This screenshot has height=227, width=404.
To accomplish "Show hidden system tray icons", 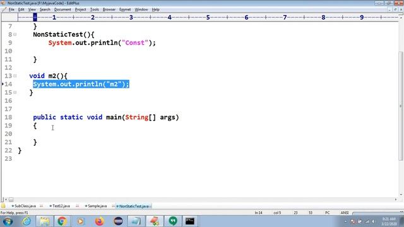I will click(x=345, y=221).
